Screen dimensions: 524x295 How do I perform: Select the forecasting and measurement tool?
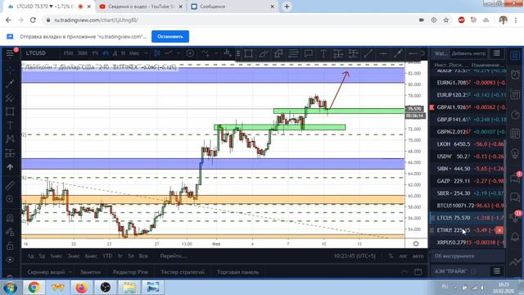[10, 153]
